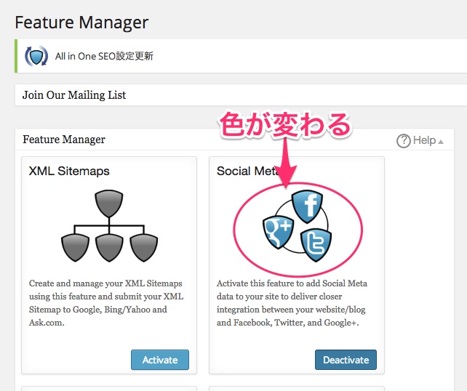467x391 pixels.
Task: Click the Help question mark icon
Action: [404, 140]
